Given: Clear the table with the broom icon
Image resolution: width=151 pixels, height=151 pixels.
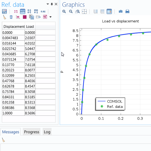Looking at the screenshot, I should coord(5,17).
